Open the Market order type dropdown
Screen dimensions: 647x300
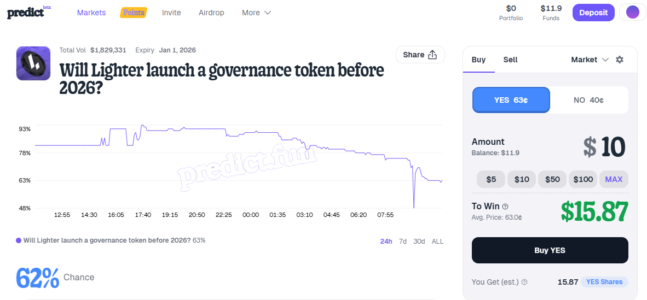point(590,60)
